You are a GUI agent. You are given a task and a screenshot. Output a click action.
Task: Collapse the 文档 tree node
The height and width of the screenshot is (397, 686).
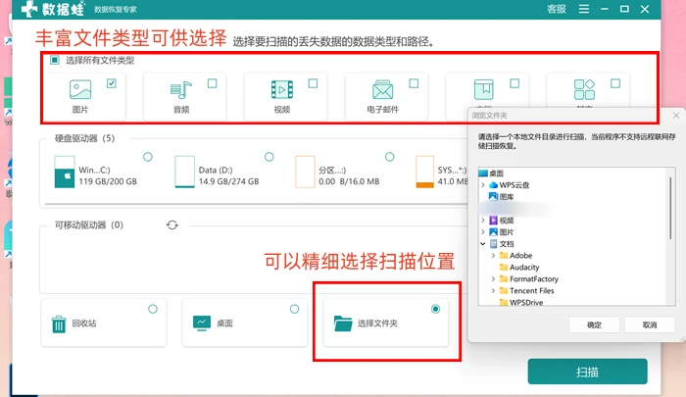(x=483, y=244)
